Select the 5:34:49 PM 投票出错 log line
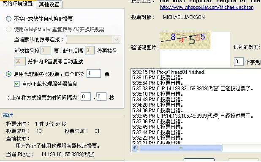 point(158,100)
